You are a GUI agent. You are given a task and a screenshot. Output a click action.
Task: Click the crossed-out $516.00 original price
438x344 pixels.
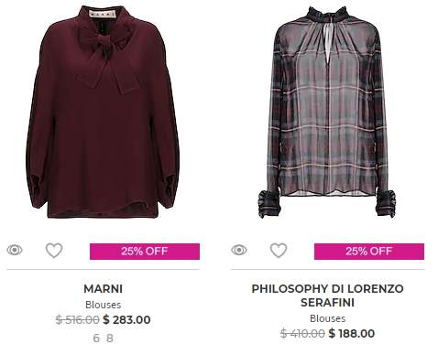(x=78, y=319)
